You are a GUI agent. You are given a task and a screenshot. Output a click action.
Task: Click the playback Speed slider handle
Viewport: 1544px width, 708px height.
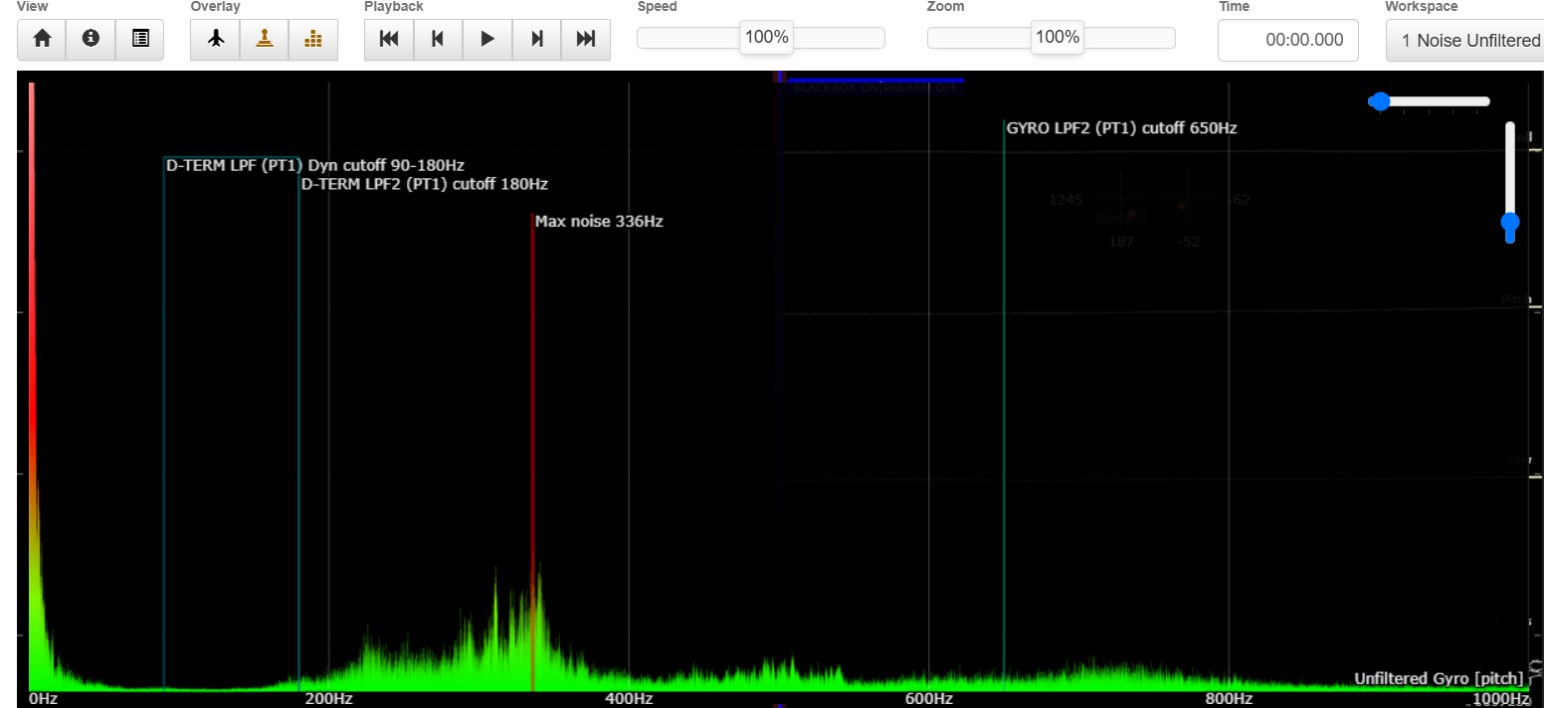(766, 38)
